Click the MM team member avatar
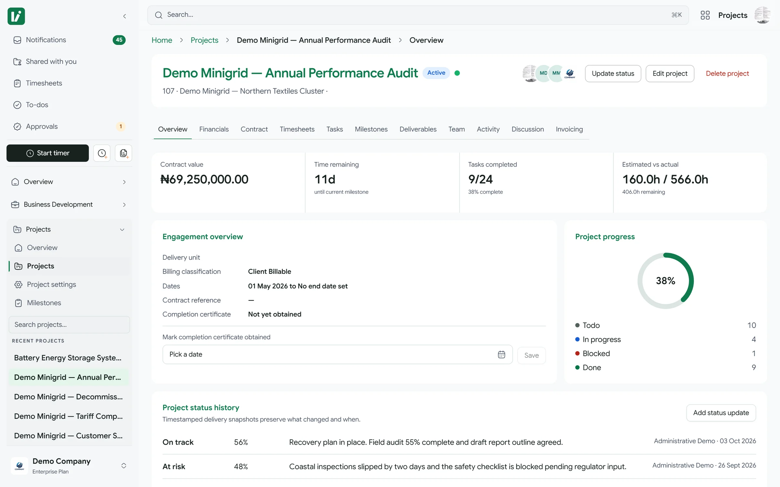 556,73
